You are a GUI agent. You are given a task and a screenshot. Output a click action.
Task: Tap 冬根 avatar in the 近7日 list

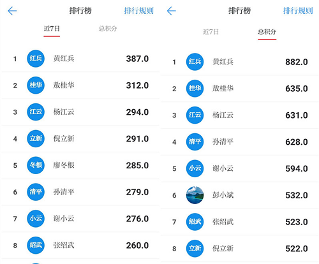point(36,165)
